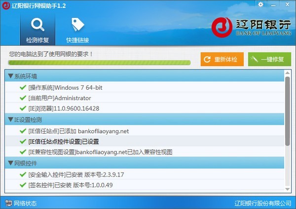This screenshot has width=296, height=209.
Task: Minimize the 网银助手 window
Action: (273, 5)
